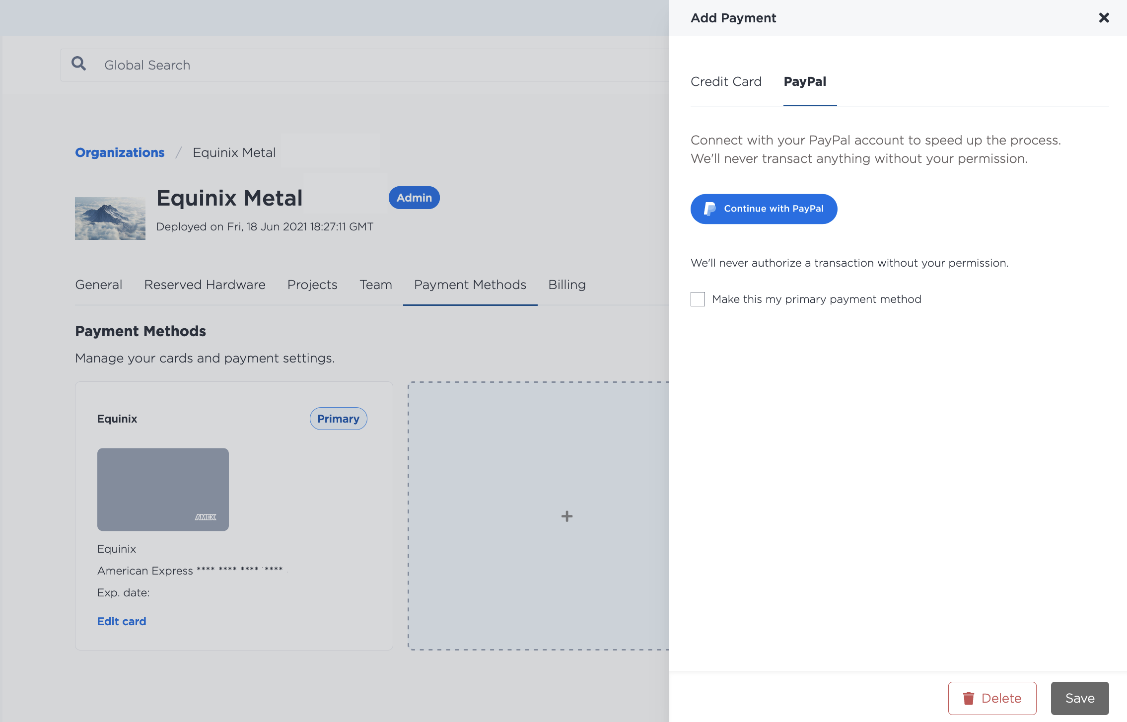Click 'We'll never authorize a transaction' notice
The width and height of the screenshot is (1127, 722).
849,263
